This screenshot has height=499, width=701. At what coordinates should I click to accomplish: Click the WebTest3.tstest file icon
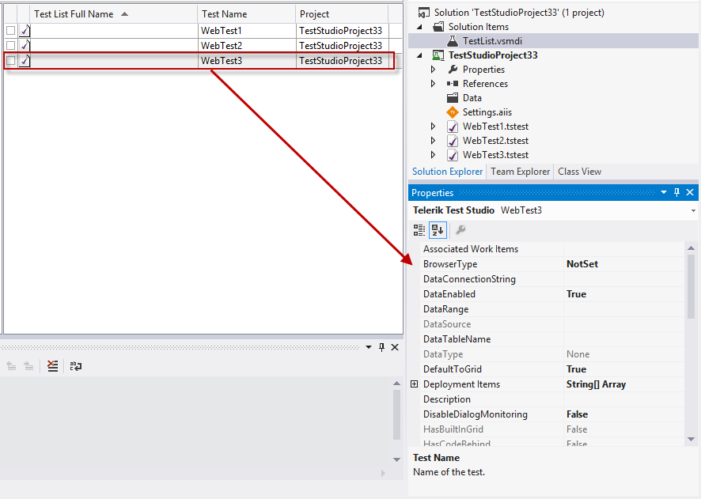point(453,156)
